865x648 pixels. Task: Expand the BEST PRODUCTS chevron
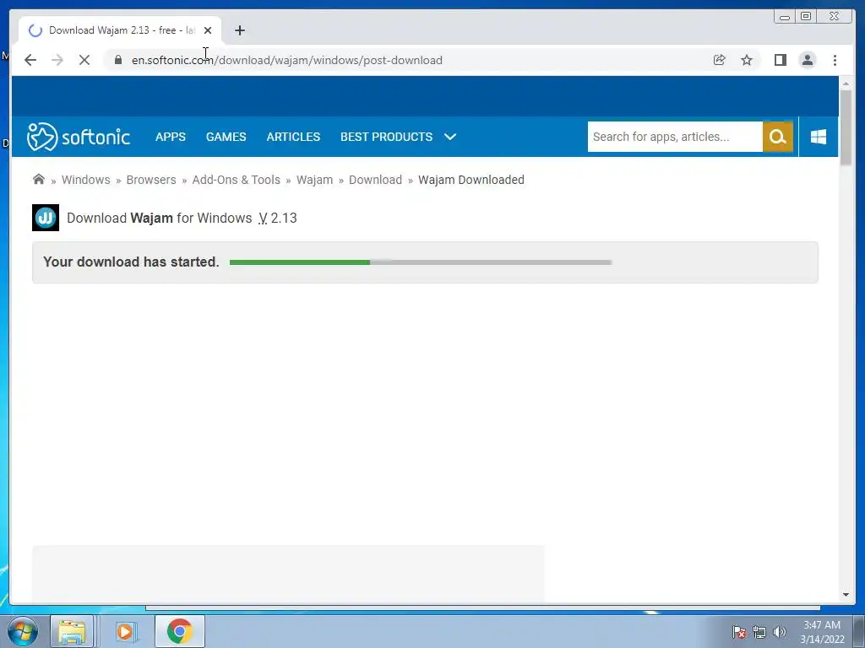(450, 137)
